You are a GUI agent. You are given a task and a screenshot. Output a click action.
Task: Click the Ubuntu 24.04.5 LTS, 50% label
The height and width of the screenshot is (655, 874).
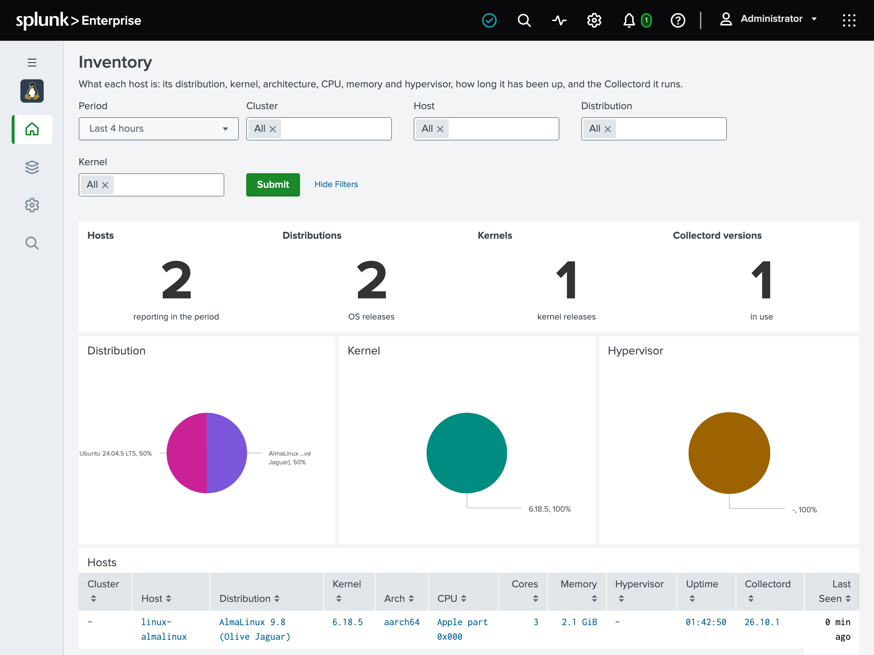116,453
